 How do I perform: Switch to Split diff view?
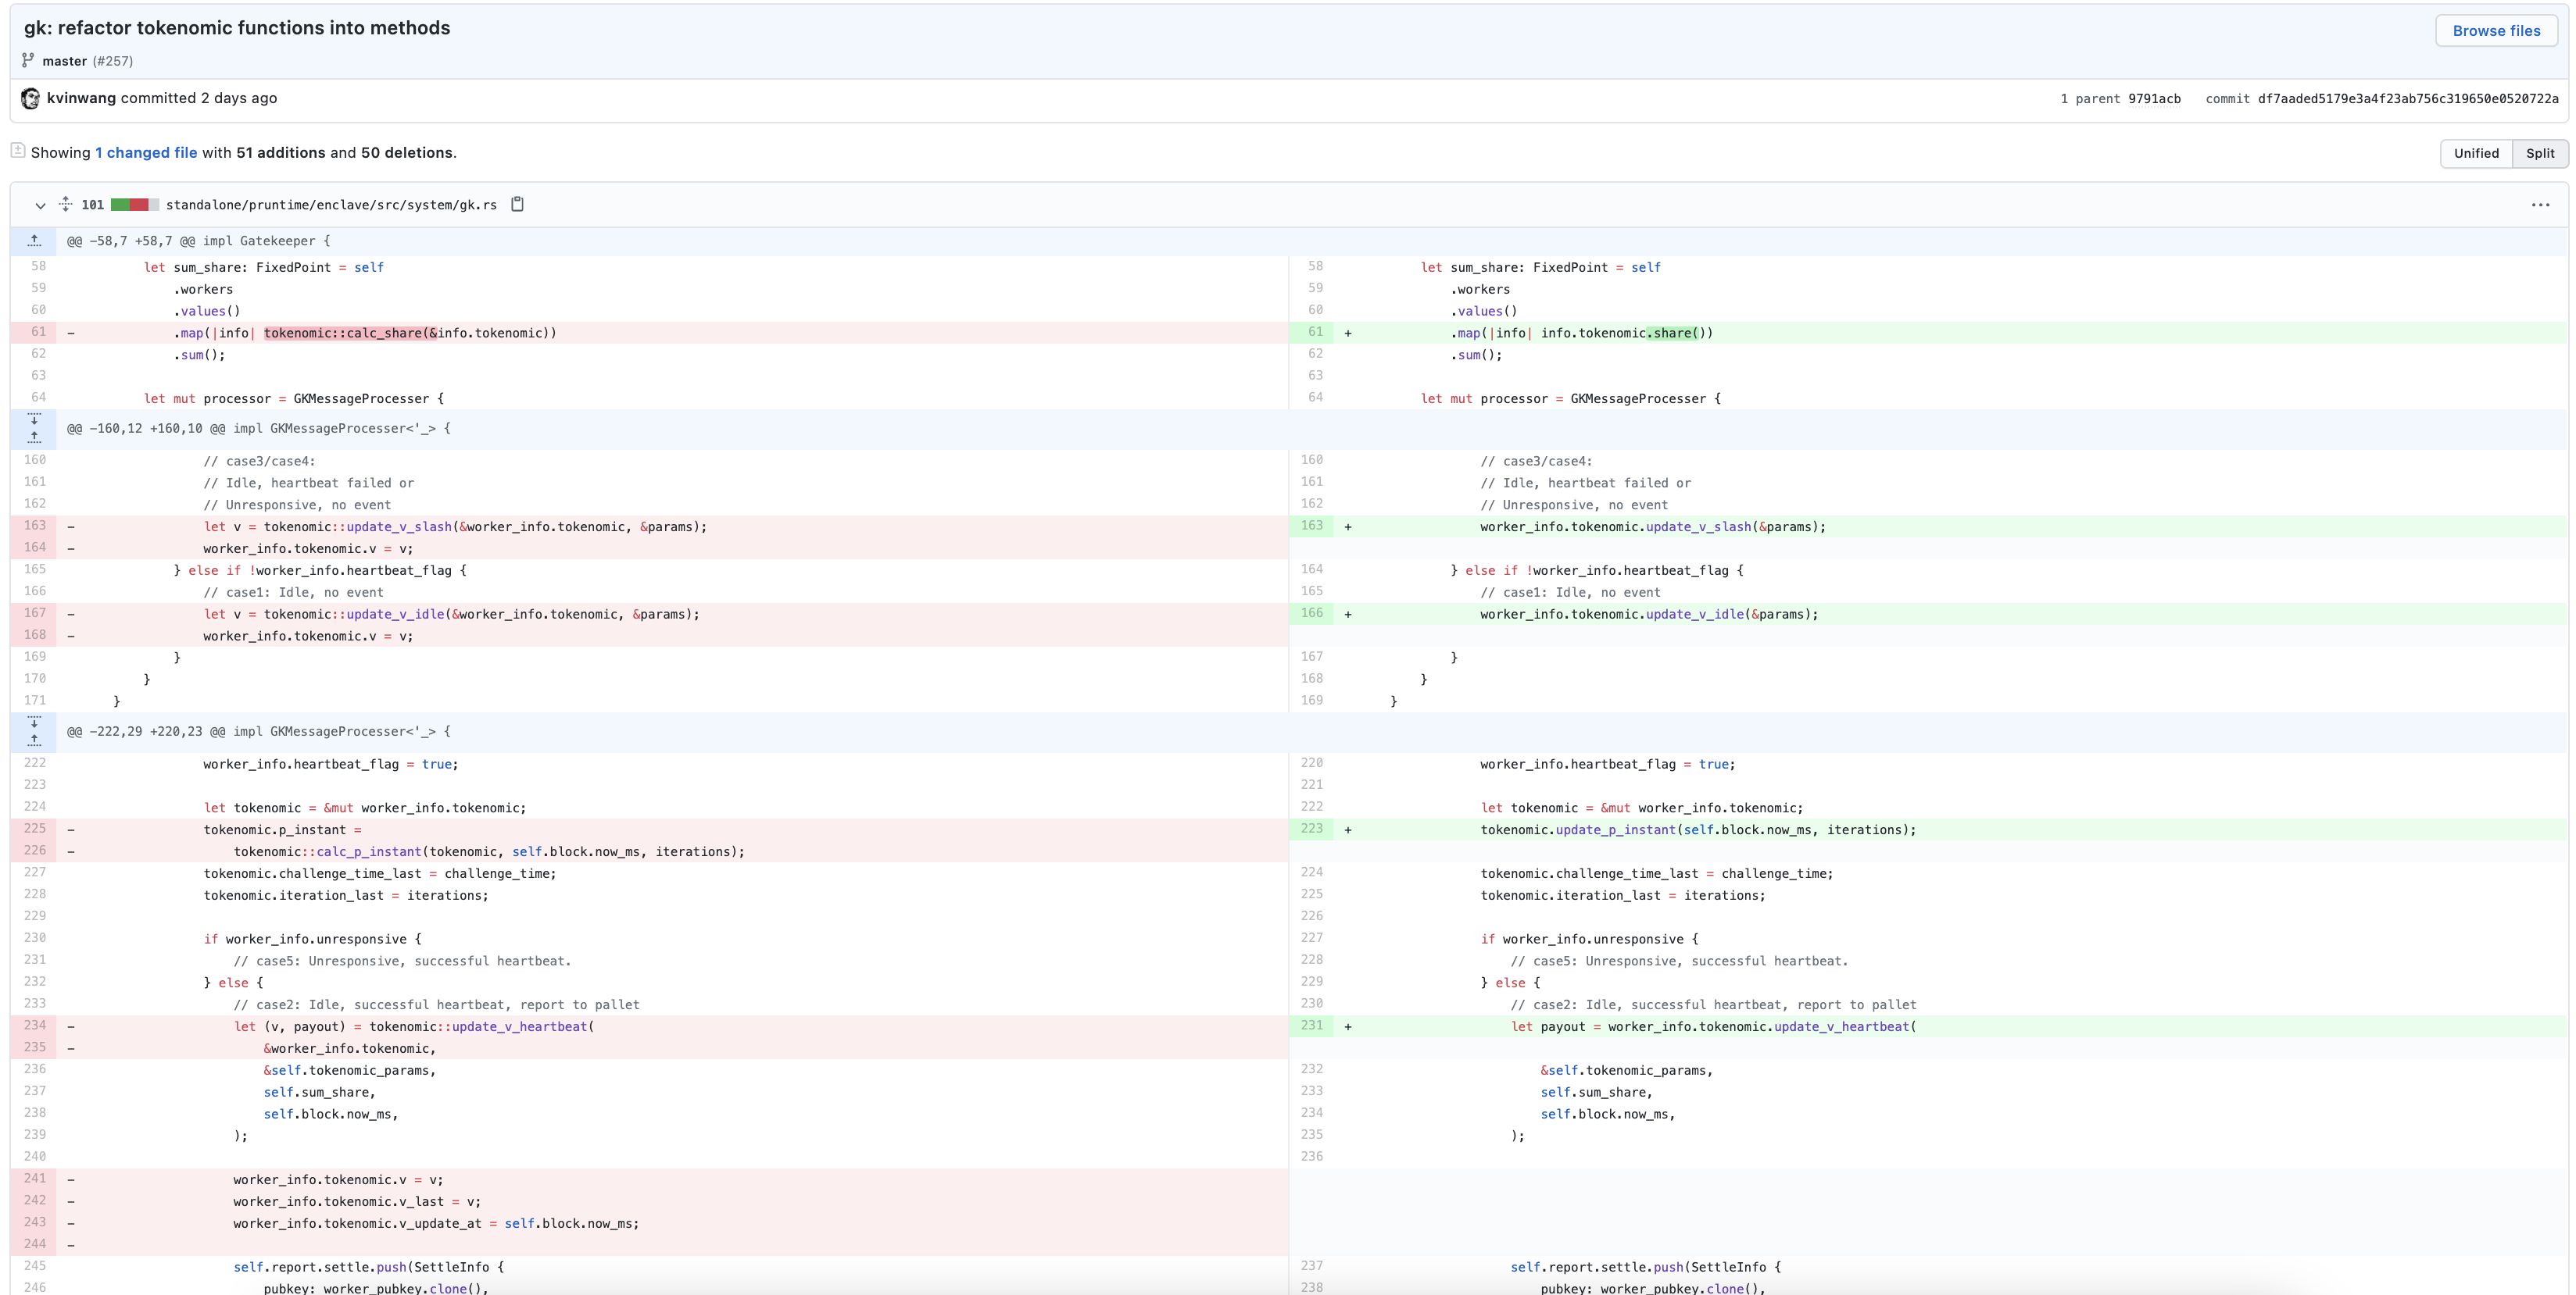2539,153
